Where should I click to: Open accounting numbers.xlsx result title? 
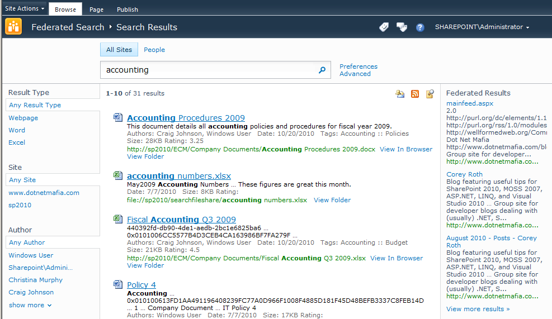click(x=179, y=176)
